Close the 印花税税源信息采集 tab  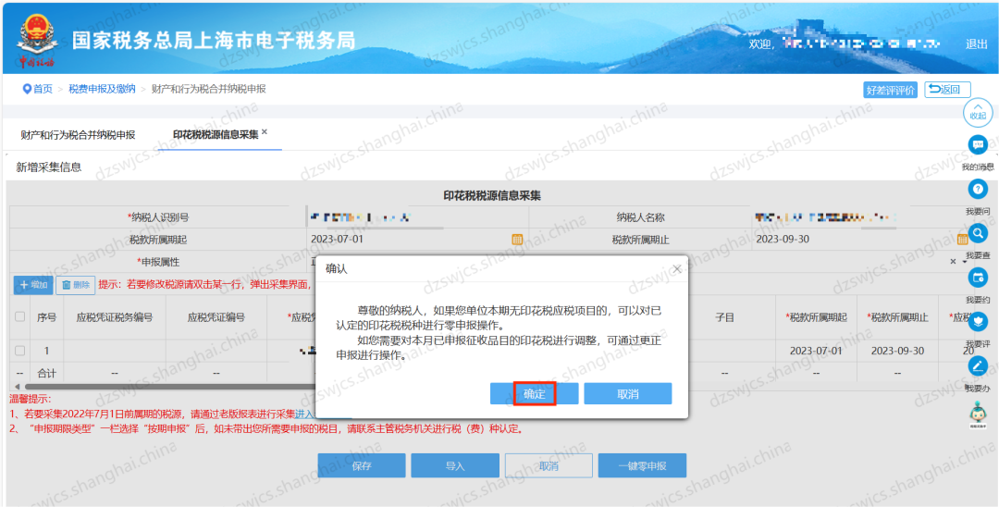coord(265,132)
